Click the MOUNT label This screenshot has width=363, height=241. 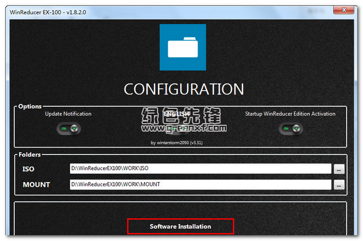(36, 185)
